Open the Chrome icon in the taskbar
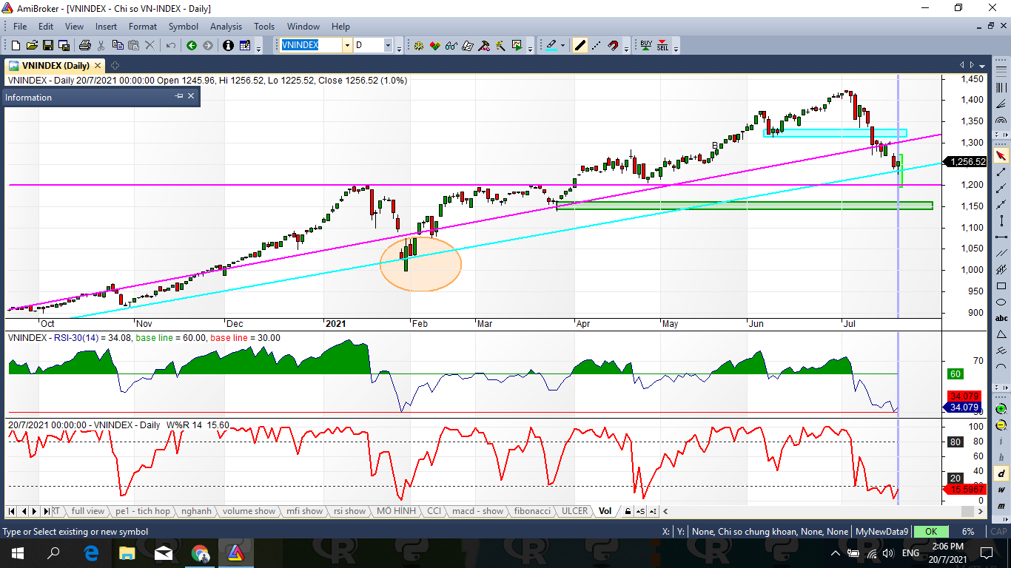 (x=200, y=553)
